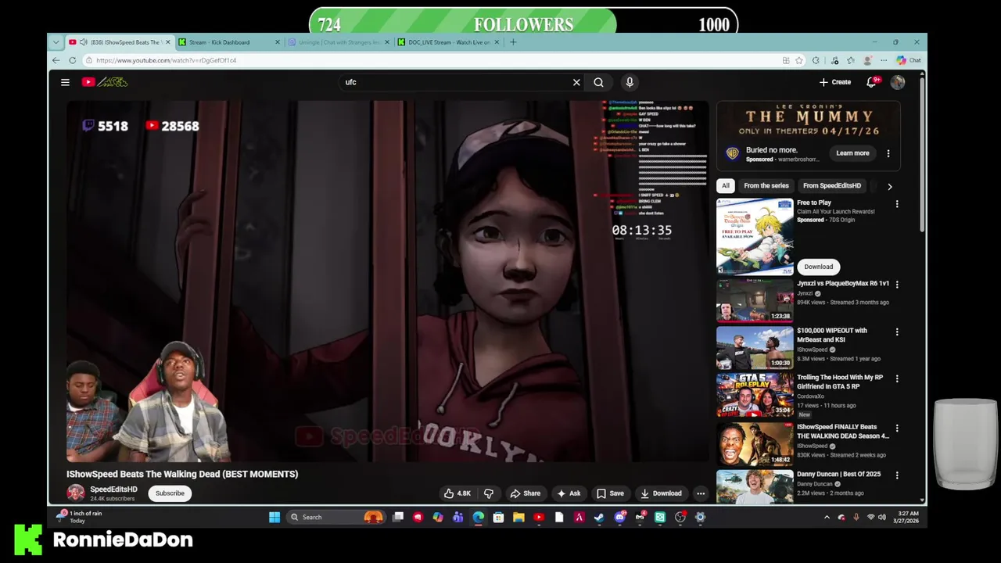This screenshot has width=1001, height=563.
Task: Go to the YouTube home logo
Action: (x=105, y=82)
